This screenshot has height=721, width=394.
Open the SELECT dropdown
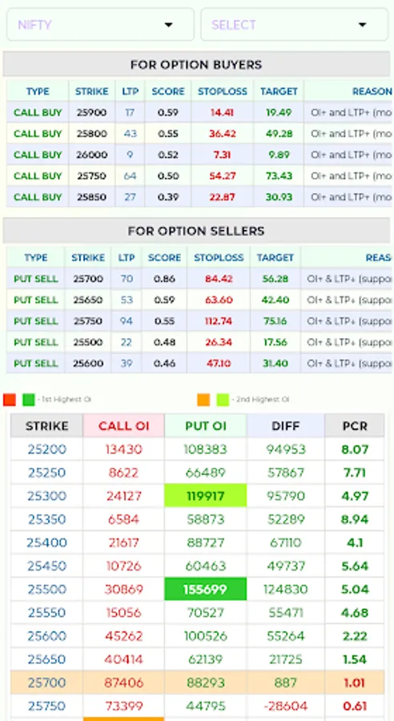(x=294, y=24)
